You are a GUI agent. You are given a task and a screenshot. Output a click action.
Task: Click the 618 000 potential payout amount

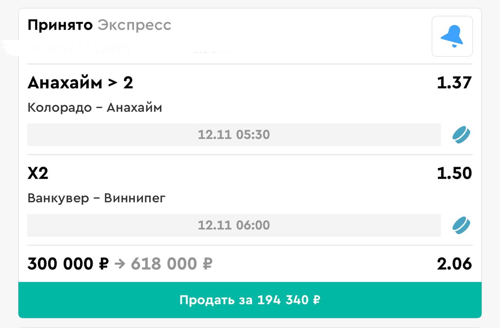(164, 264)
